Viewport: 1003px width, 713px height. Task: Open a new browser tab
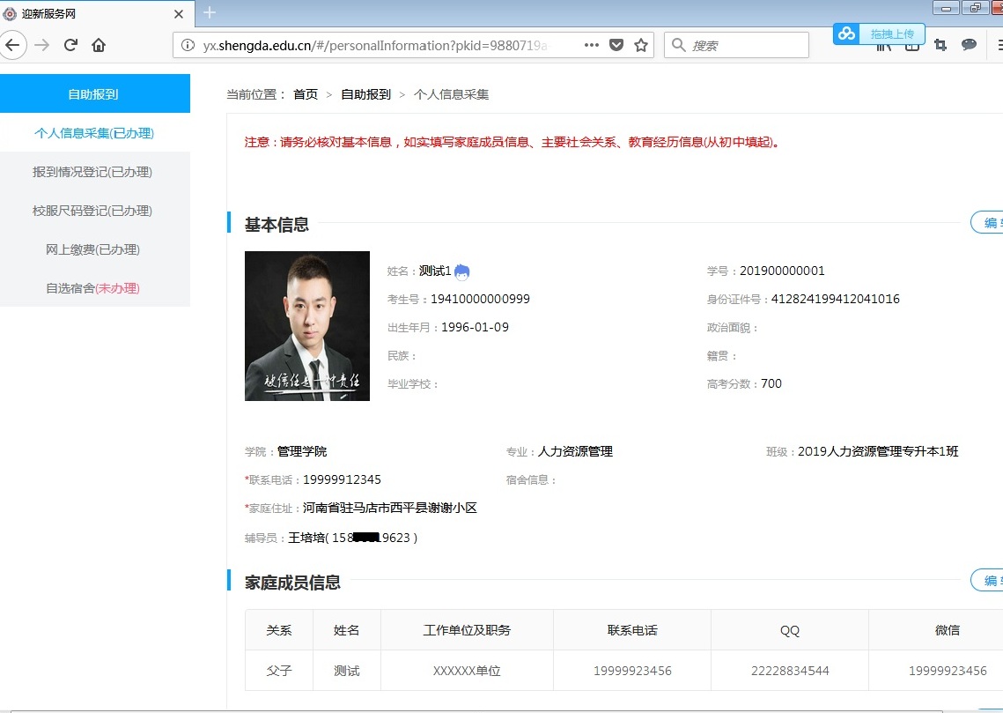click(x=209, y=12)
